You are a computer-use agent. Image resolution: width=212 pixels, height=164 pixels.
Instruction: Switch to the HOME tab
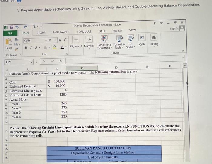pyautogui.click(x=25, y=33)
